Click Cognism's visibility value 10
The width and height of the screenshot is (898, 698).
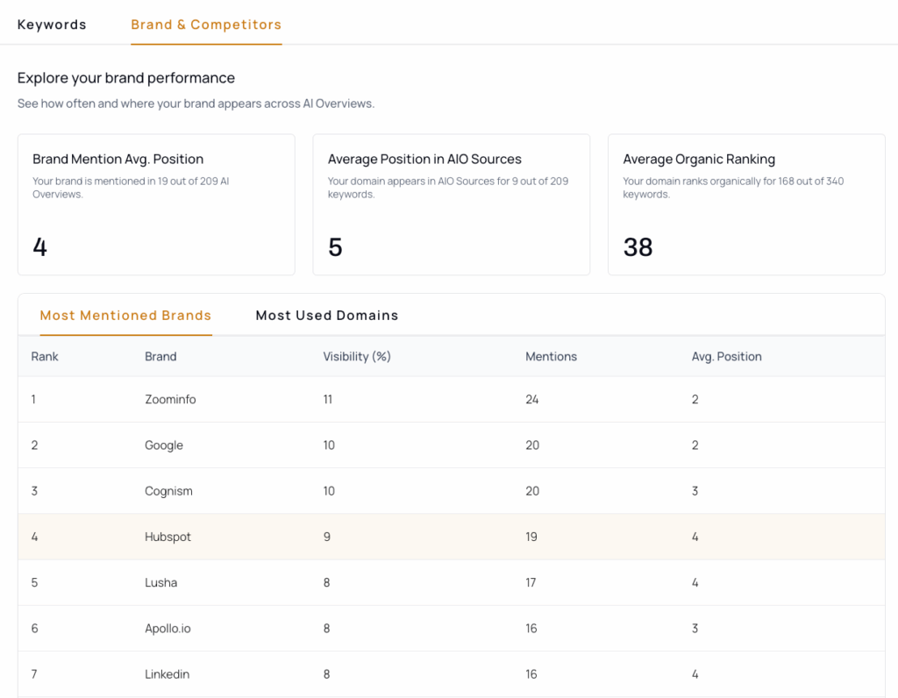[x=330, y=491]
